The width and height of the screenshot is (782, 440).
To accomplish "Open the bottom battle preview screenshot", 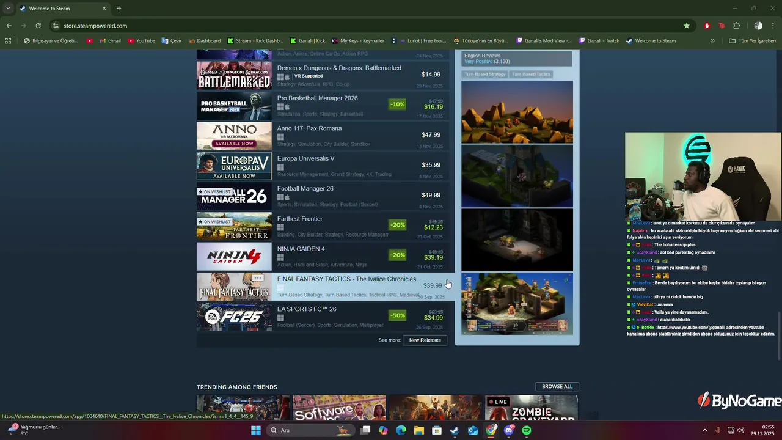I will click(x=517, y=304).
